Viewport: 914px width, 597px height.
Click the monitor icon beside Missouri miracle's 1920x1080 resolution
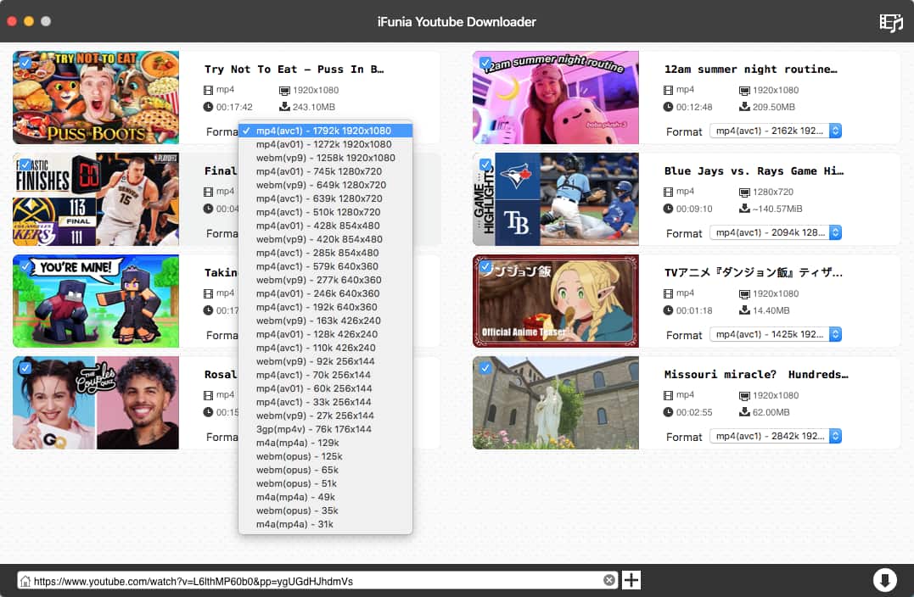pos(744,395)
